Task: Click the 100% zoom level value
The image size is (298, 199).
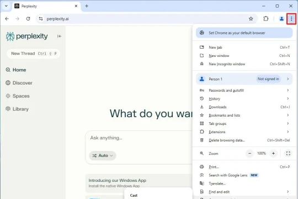Action: [x=262, y=154]
